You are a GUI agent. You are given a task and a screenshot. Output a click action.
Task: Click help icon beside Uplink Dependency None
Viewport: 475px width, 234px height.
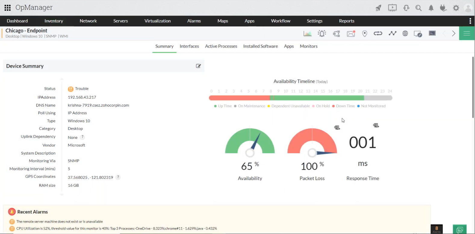coord(82,137)
